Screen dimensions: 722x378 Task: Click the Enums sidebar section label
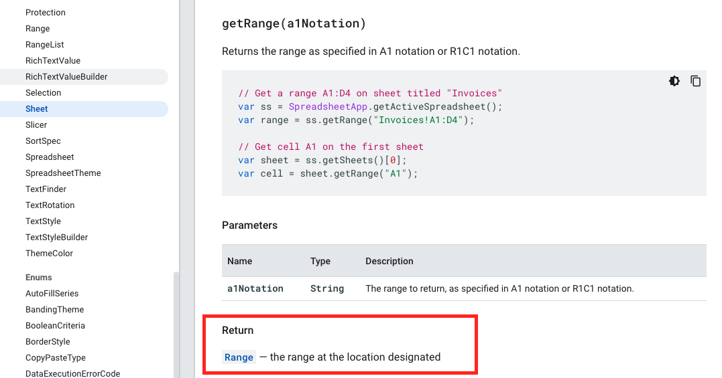pos(39,278)
